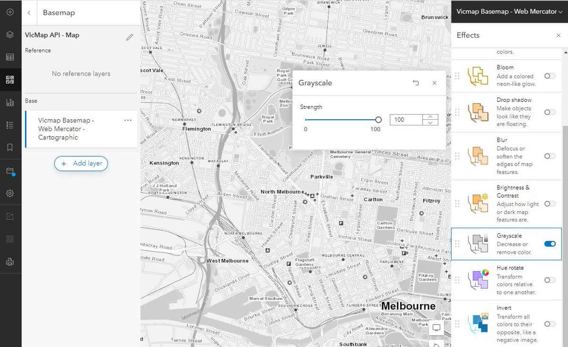Click drag handle of Drop shadow effect
Image resolution: width=568 pixels, height=347 pixels.
(x=457, y=112)
